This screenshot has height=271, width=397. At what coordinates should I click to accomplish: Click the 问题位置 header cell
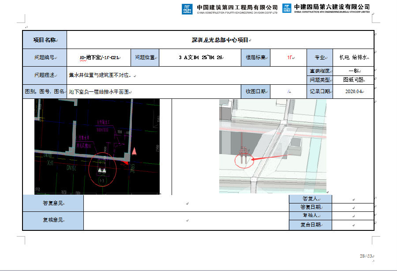click(145, 57)
